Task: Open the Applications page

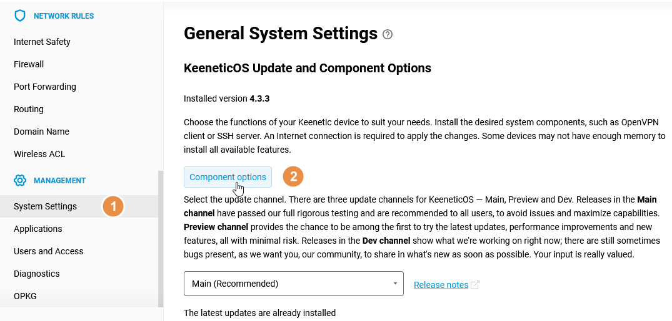Action: (38, 229)
